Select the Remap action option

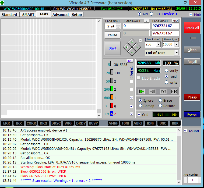point(140,106)
